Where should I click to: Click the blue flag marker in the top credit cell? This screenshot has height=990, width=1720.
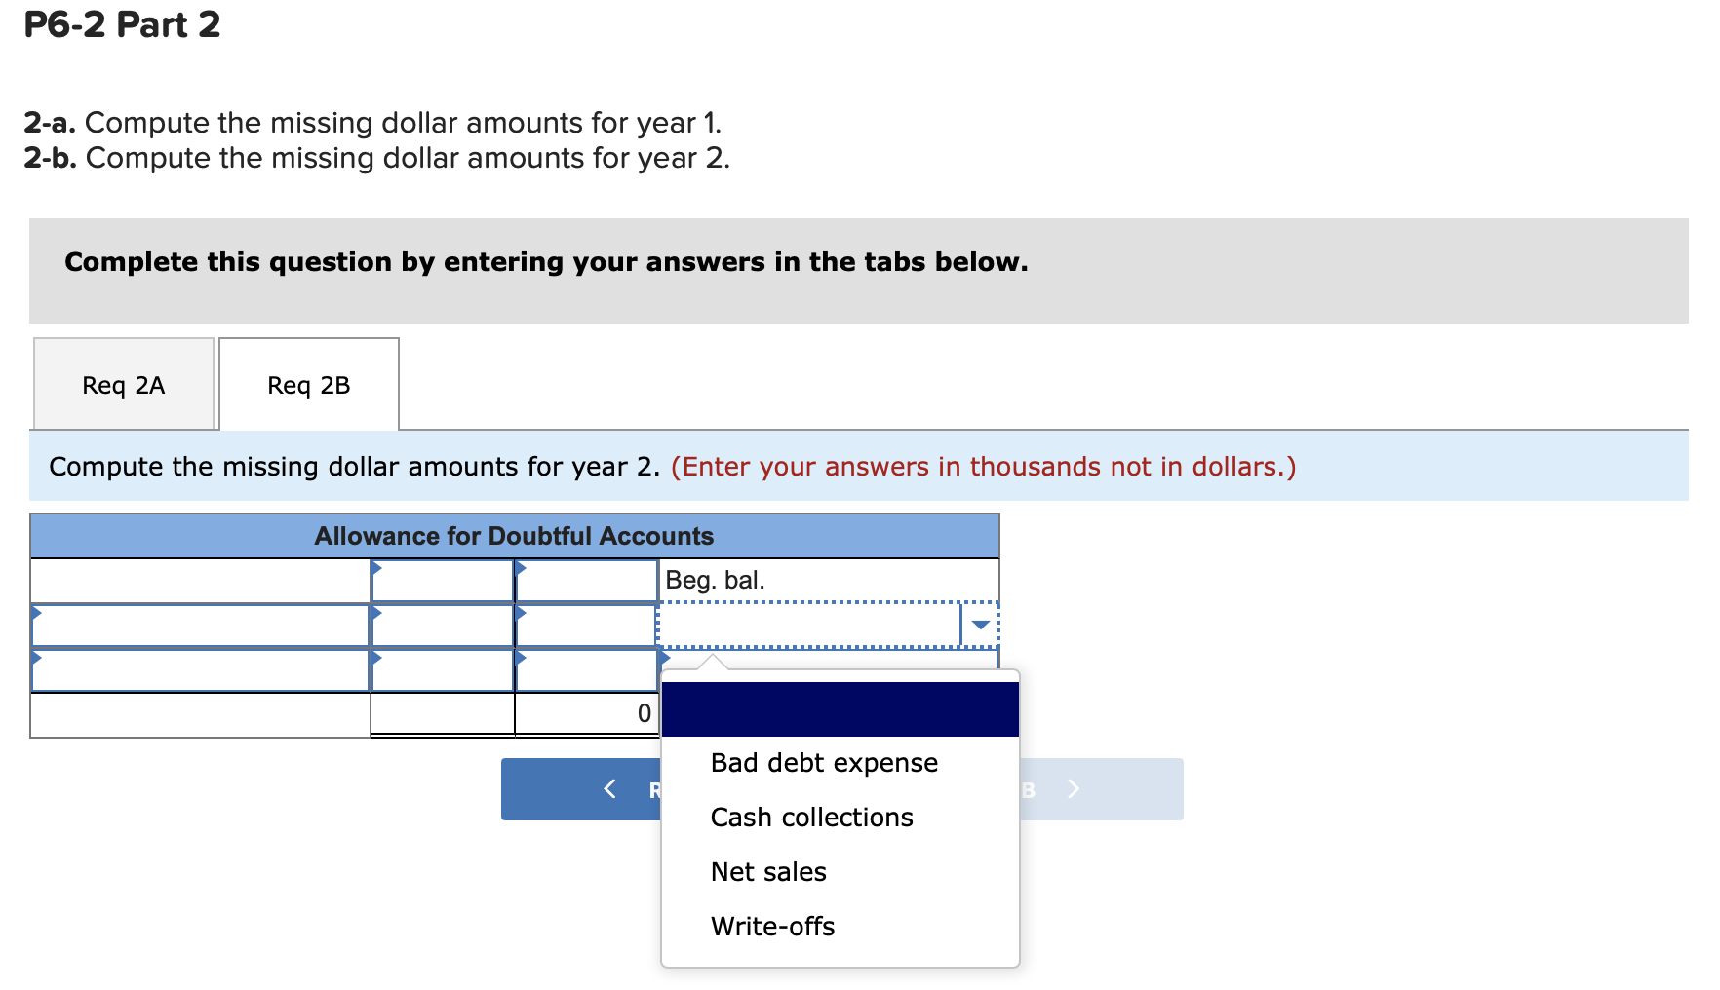click(x=521, y=566)
